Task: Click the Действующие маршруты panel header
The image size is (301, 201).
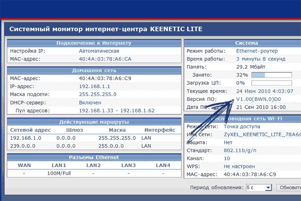Action: click(94, 122)
